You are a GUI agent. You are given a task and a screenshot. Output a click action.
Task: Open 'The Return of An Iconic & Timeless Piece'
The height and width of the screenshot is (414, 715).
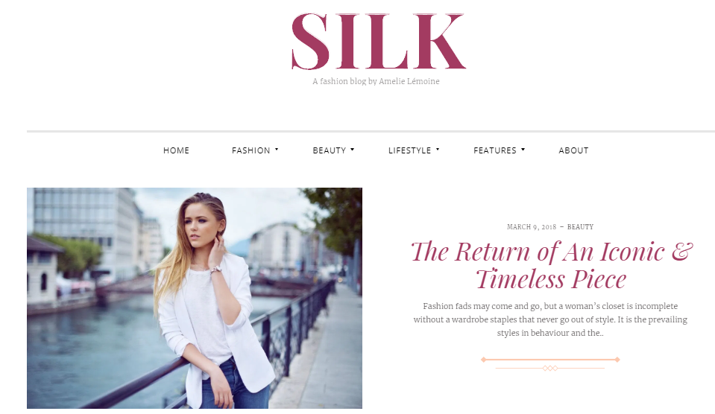[x=551, y=264]
